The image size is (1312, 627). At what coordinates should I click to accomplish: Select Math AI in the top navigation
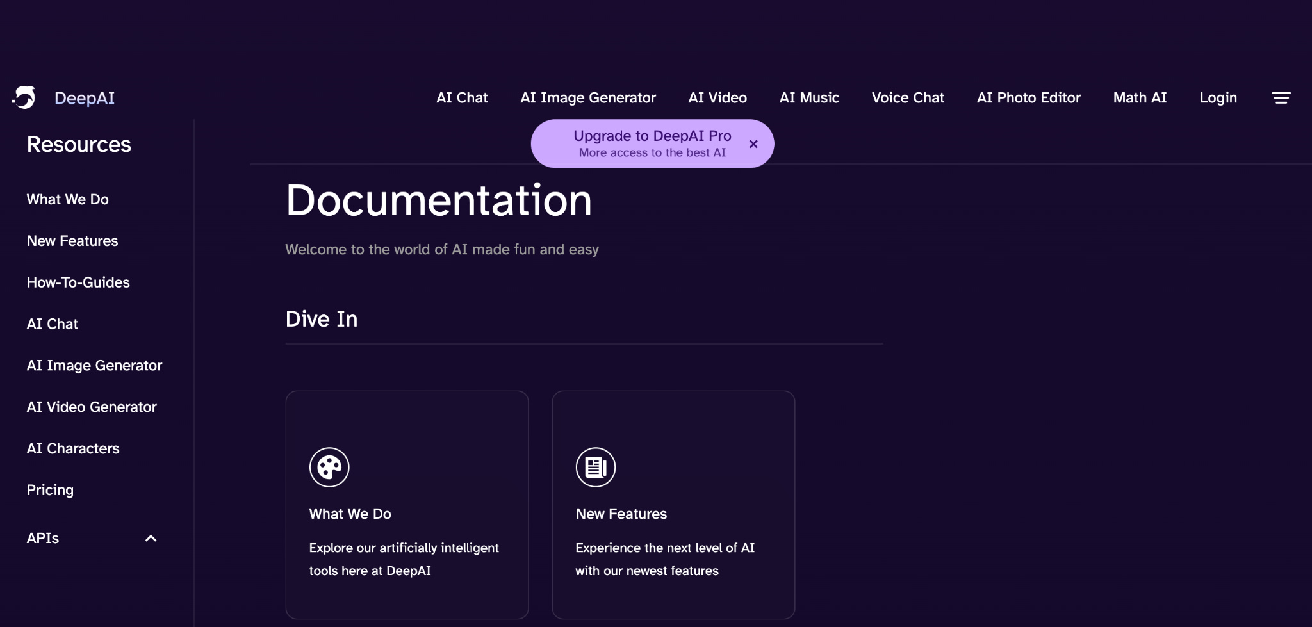pos(1140,97)
